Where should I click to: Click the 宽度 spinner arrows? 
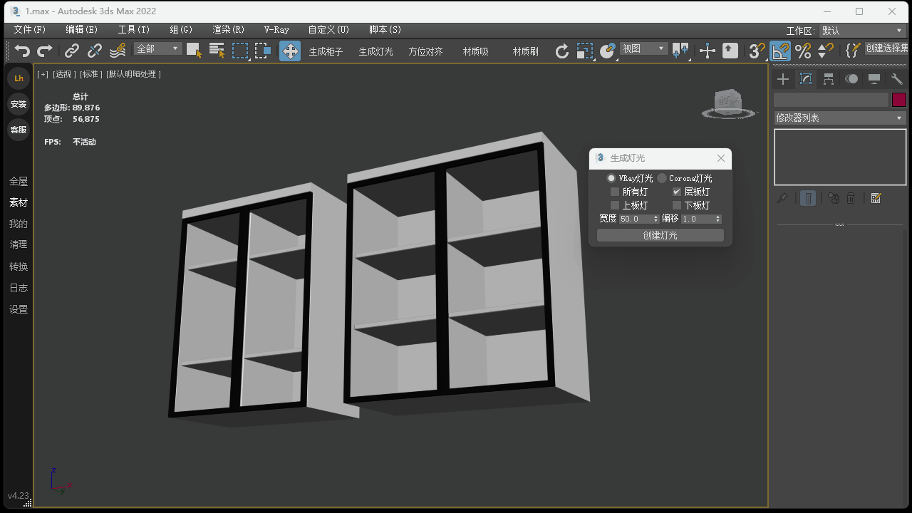(656, 219)
